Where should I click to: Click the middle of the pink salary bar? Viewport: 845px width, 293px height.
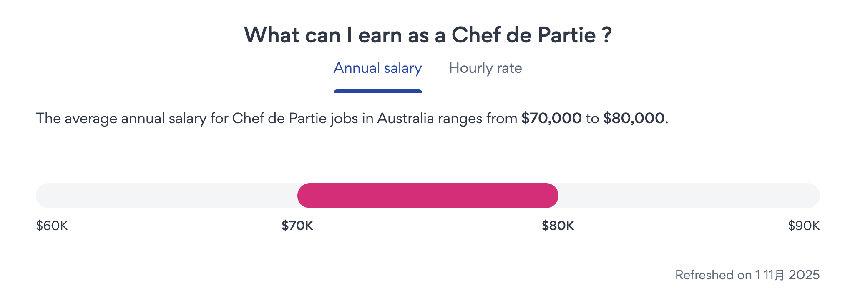click(428, 196)
